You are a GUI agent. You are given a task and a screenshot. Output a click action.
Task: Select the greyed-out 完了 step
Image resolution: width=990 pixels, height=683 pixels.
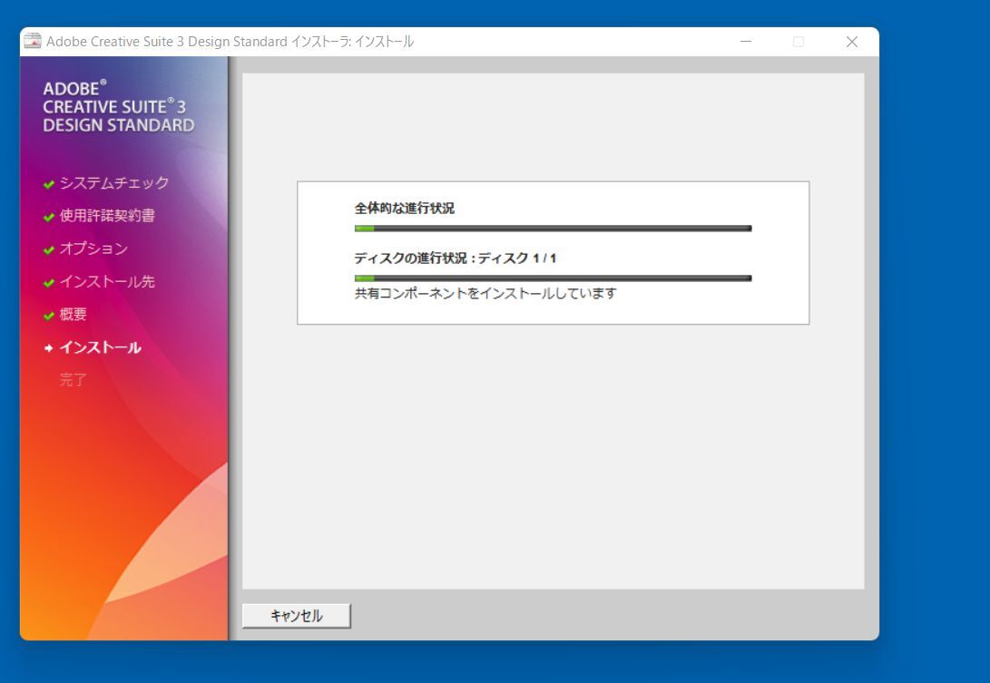[74, 379]
